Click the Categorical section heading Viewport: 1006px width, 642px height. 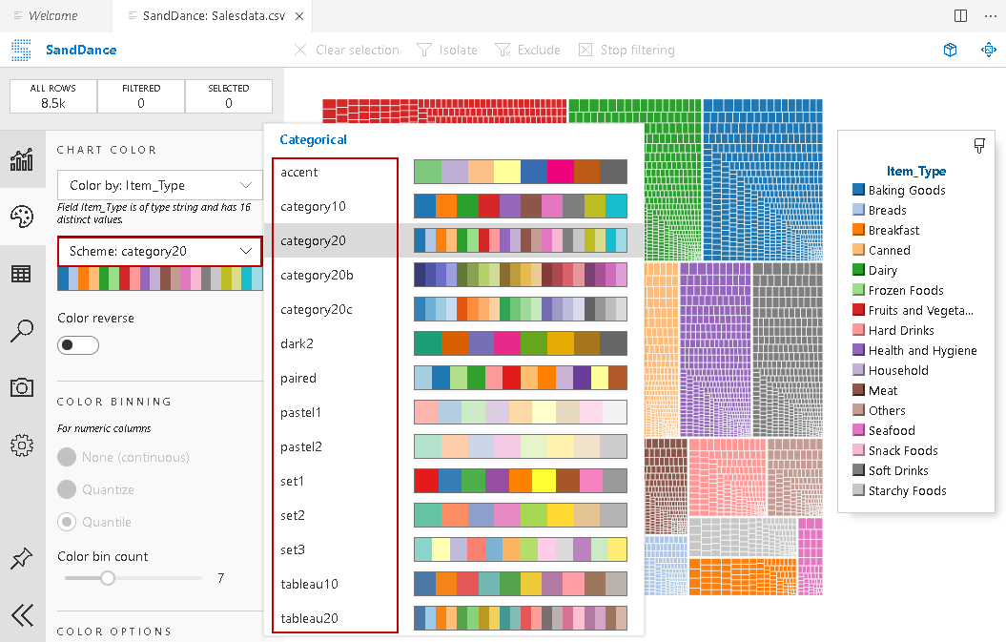[x=313, y=139]
